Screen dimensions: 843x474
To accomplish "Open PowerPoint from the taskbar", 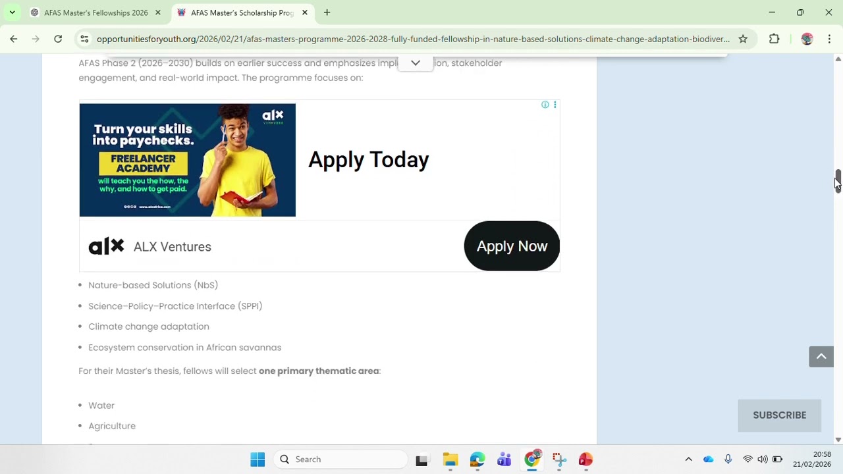I will click(x=585, y=460).
